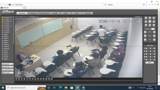
Task: Open the IE search provider dropdown arrow
Action: (x=145, y=4)
